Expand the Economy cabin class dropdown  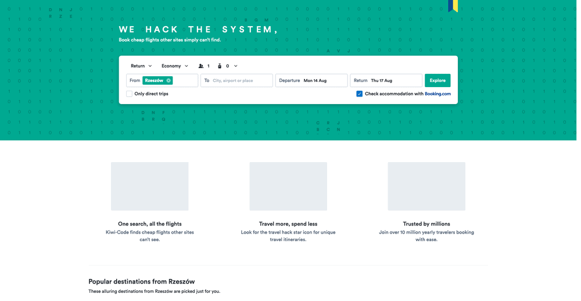click(x=175, y=66)
